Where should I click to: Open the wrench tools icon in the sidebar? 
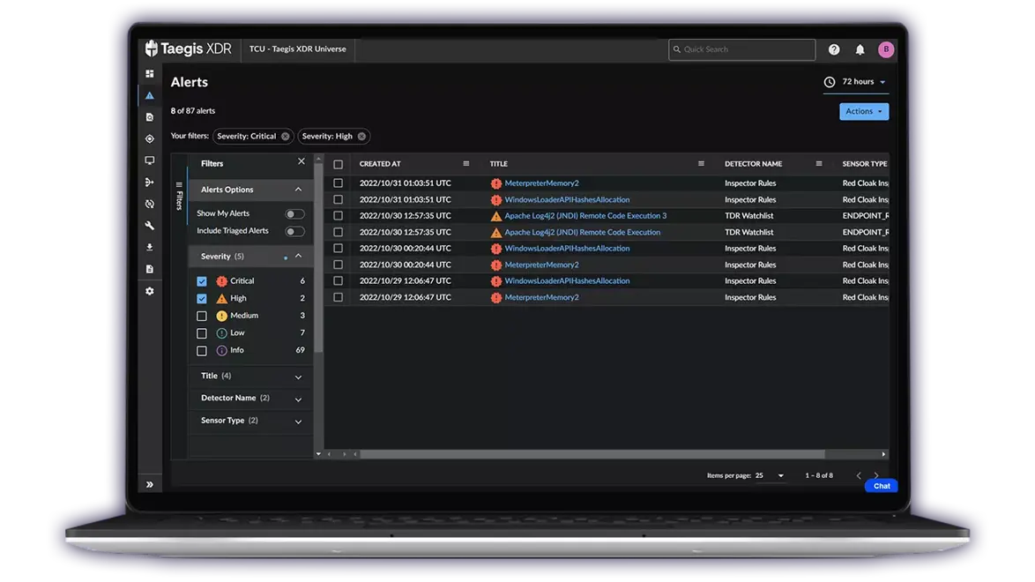click(150, 226)
